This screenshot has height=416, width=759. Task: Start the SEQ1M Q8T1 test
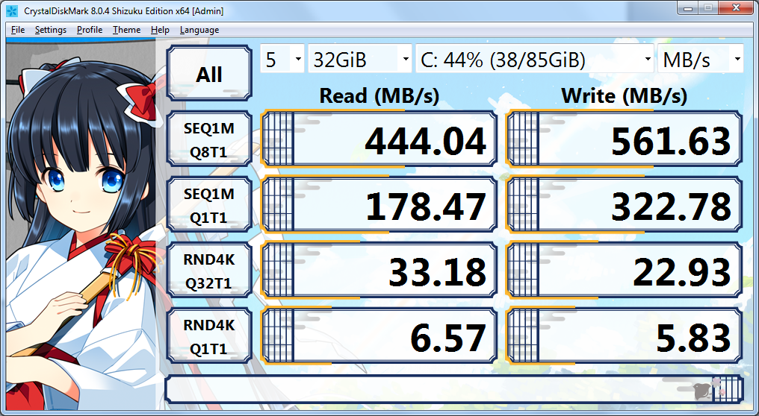(209, 139)
